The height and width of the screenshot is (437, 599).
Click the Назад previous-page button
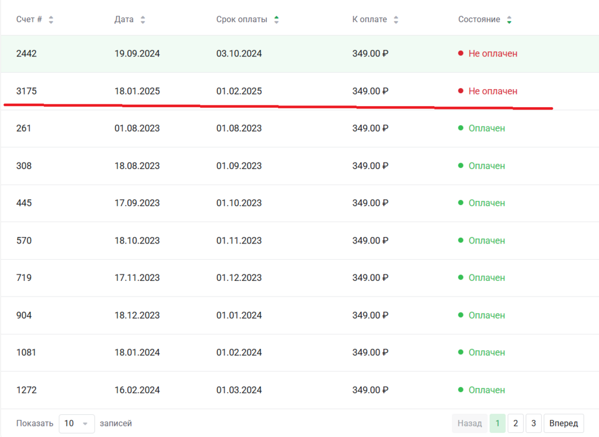point(469,423)
